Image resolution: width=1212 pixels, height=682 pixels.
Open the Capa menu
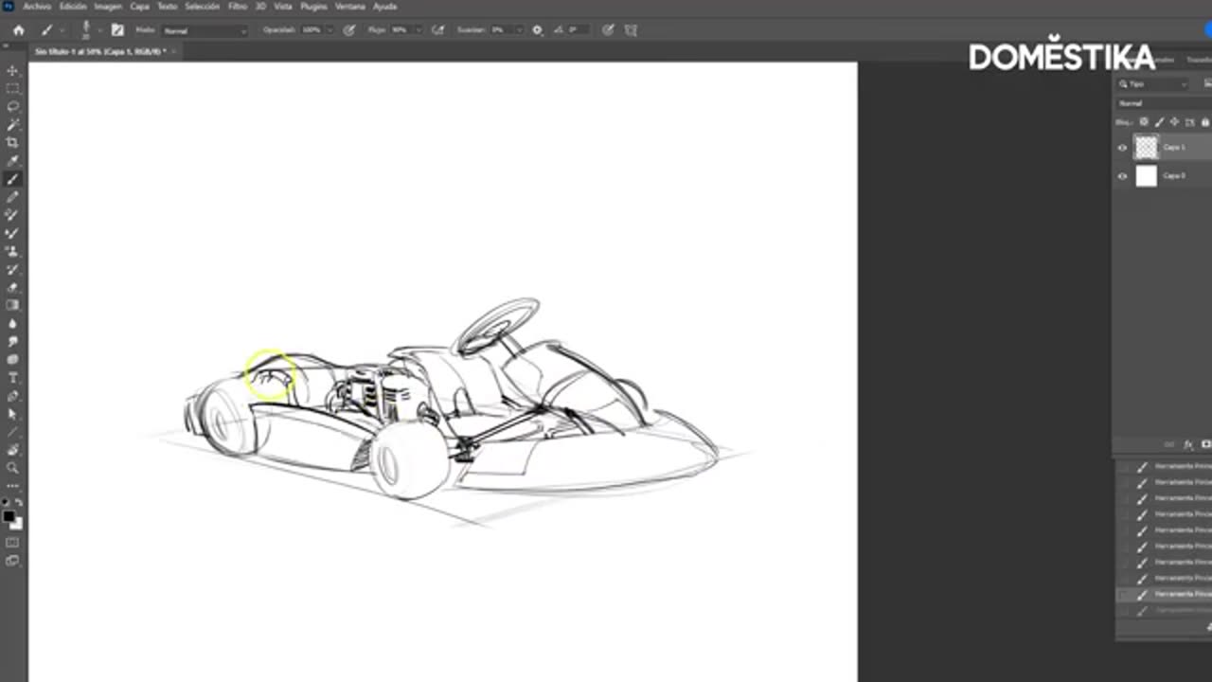point(139,7)
